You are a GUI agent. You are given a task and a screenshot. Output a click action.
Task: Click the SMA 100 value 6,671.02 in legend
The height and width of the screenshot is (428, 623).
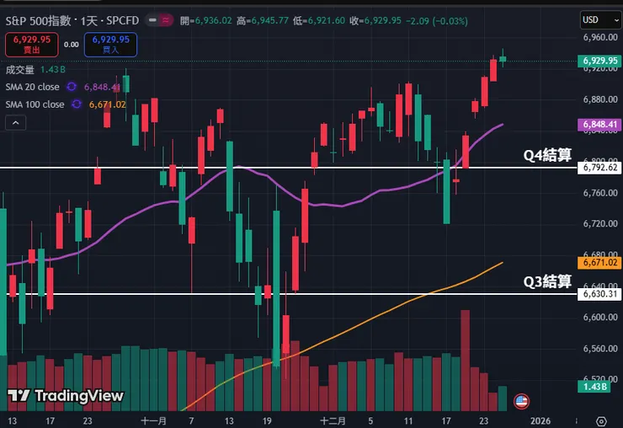(x=107, y=104)
